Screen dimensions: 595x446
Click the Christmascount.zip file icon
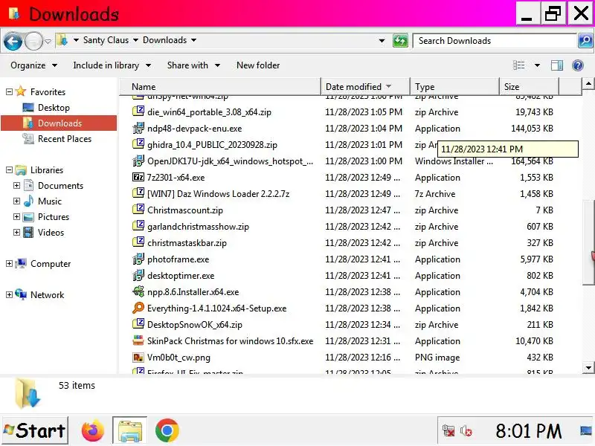tap(138, 210)
